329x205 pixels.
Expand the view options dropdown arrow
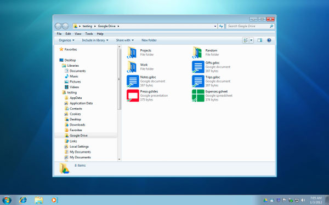251,40
